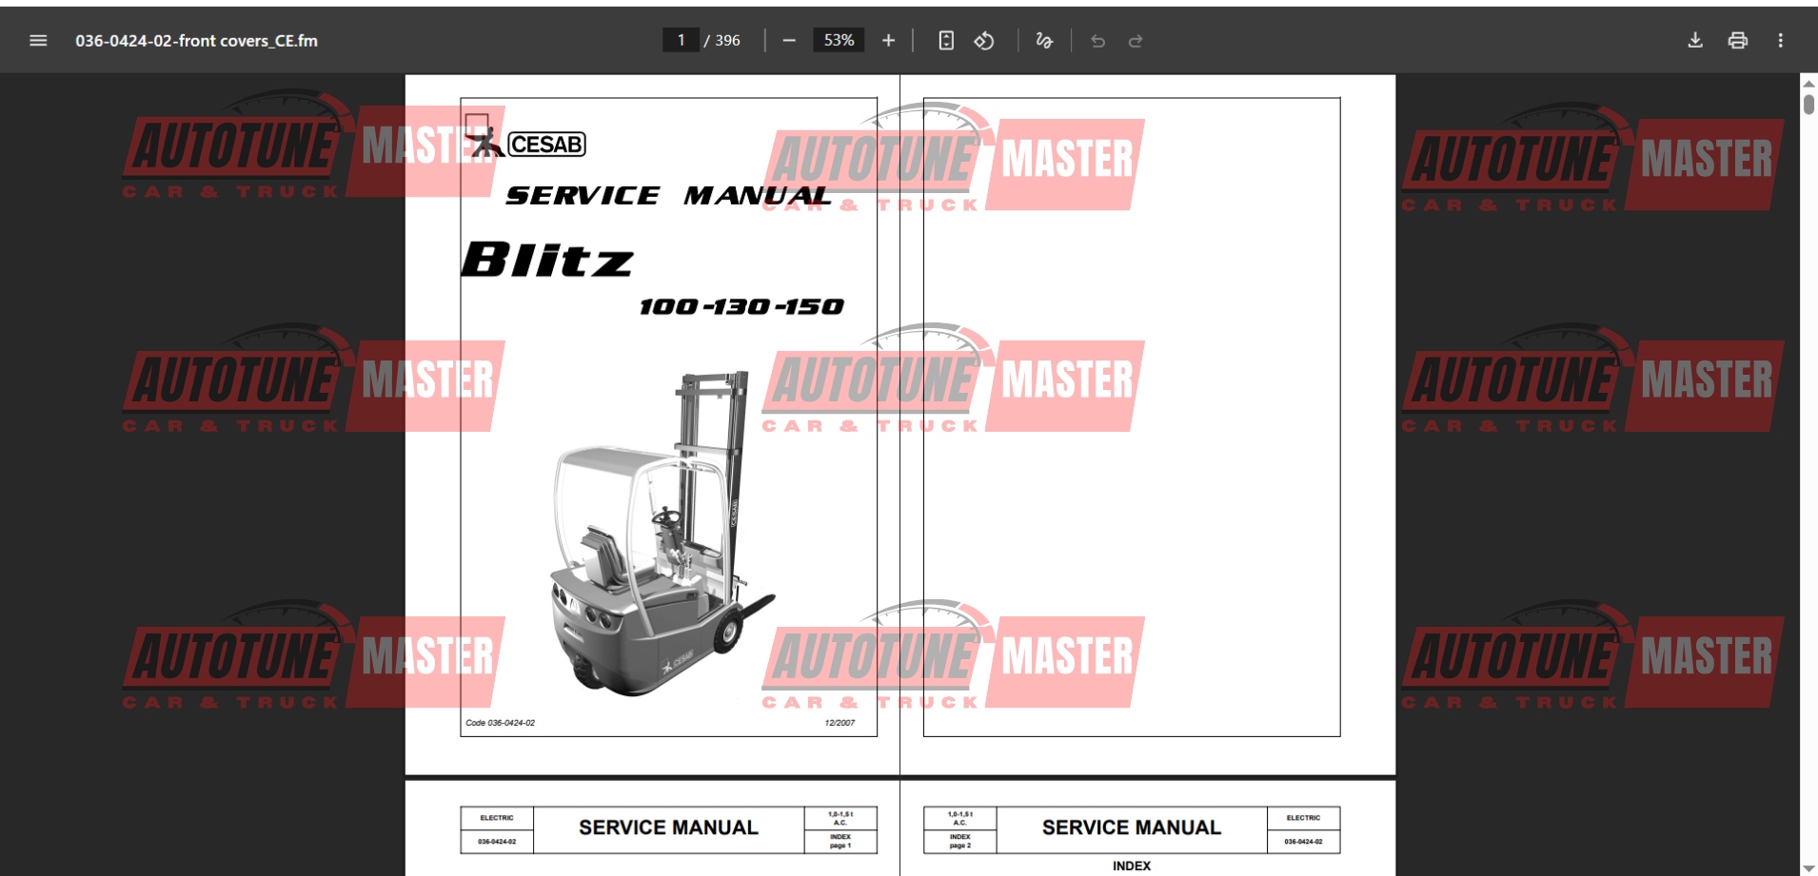1818x876 pixels.
Task: Click the redo arrow icon
Action: coord(1136,41)
